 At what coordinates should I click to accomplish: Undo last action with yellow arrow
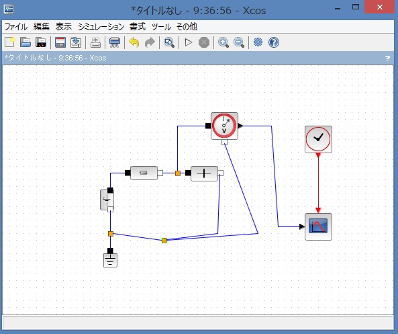tap(134, 42)
